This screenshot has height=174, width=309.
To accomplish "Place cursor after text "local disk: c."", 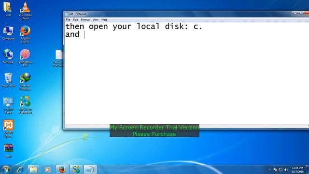I will [203, 27].
